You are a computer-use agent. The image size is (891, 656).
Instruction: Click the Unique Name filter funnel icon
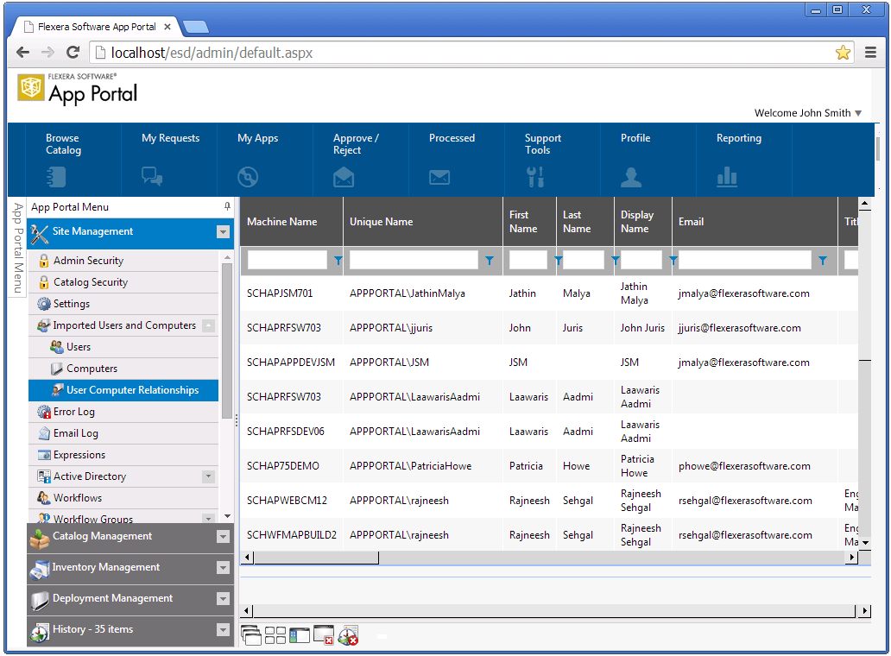pos(489,261)
